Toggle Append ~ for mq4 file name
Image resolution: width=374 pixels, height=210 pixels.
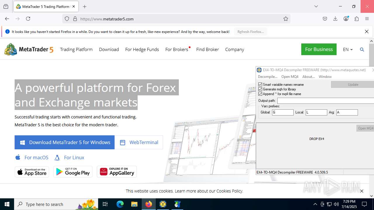[260, 94]
